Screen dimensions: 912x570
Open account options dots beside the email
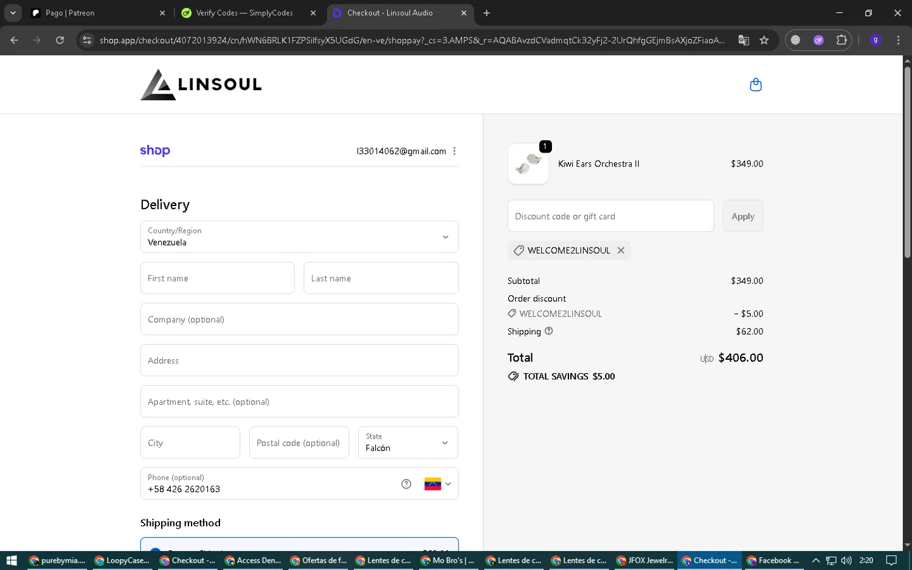coord(454,151)
